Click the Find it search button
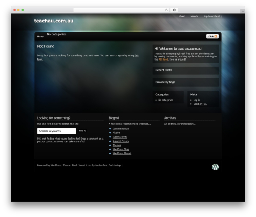The width and height of the screenshot is (256, 217). [82, 131]
